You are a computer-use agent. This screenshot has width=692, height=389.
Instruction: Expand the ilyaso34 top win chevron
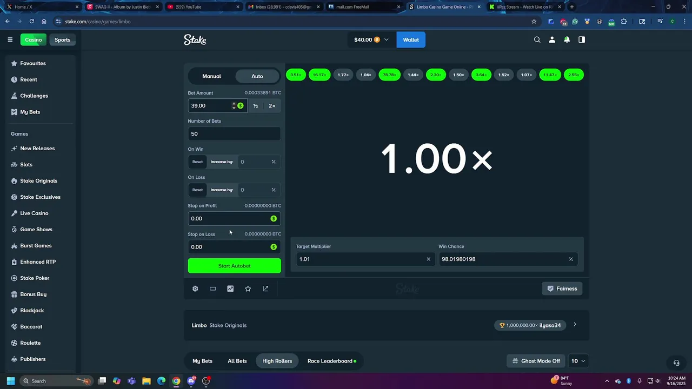[575, 325]
